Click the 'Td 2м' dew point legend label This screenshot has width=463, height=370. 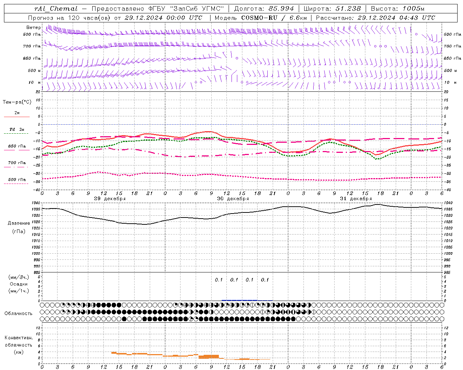(17, 129)
